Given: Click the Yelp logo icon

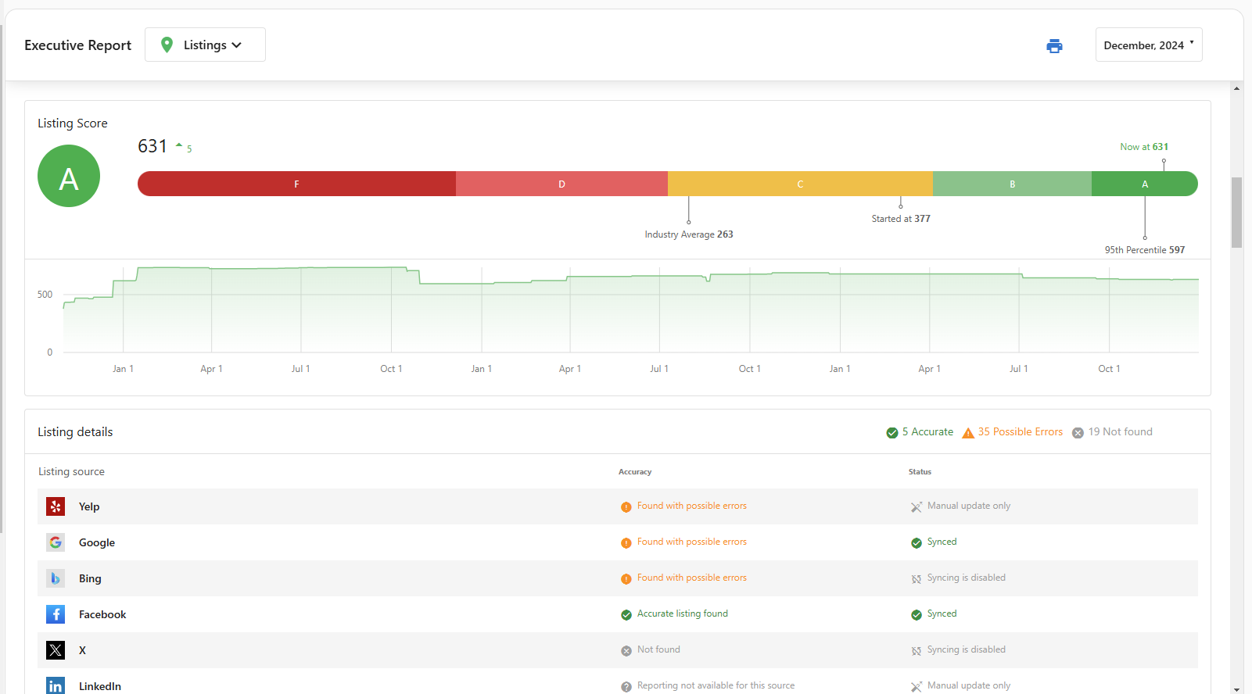Looking at the screenshot, I should click(x=56, y=506).
